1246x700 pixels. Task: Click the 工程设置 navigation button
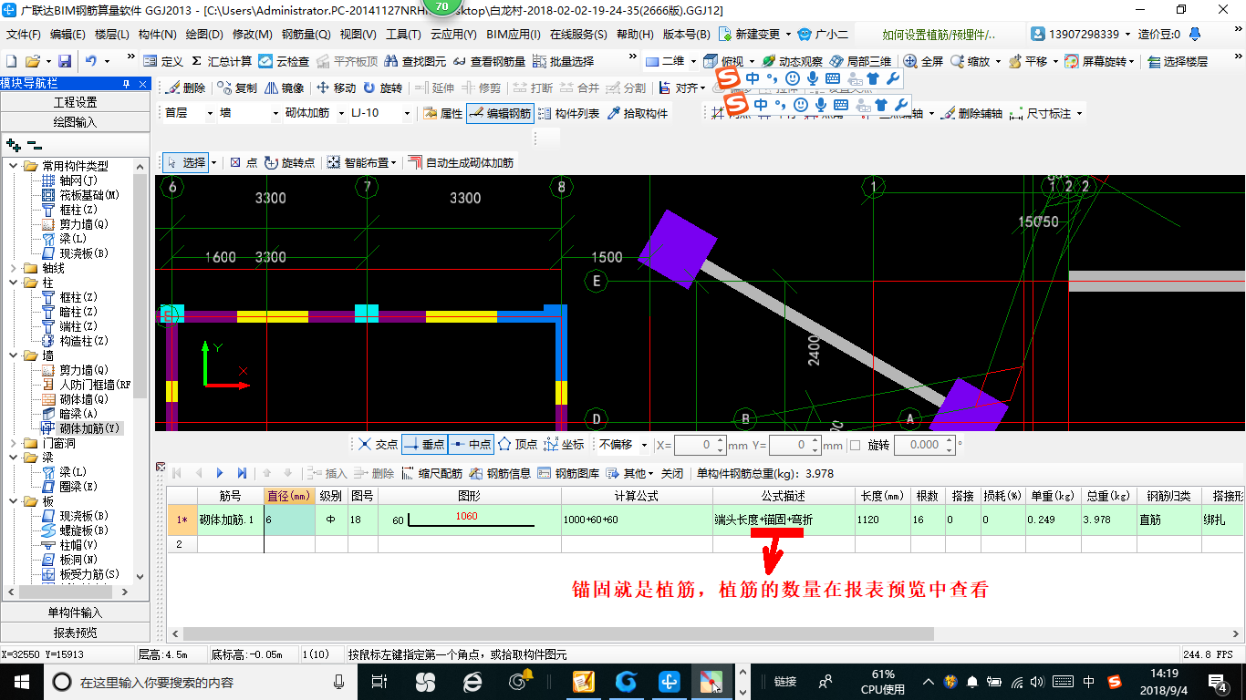pos(75,102)
